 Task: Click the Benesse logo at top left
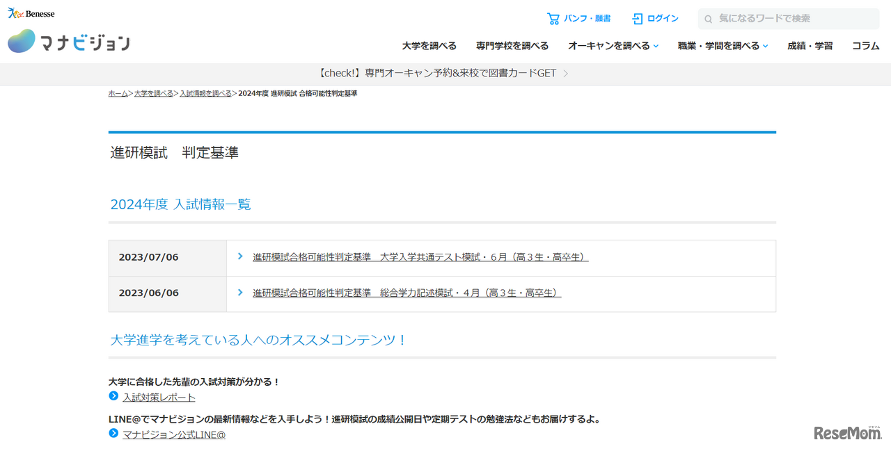(x=31, y=13)
